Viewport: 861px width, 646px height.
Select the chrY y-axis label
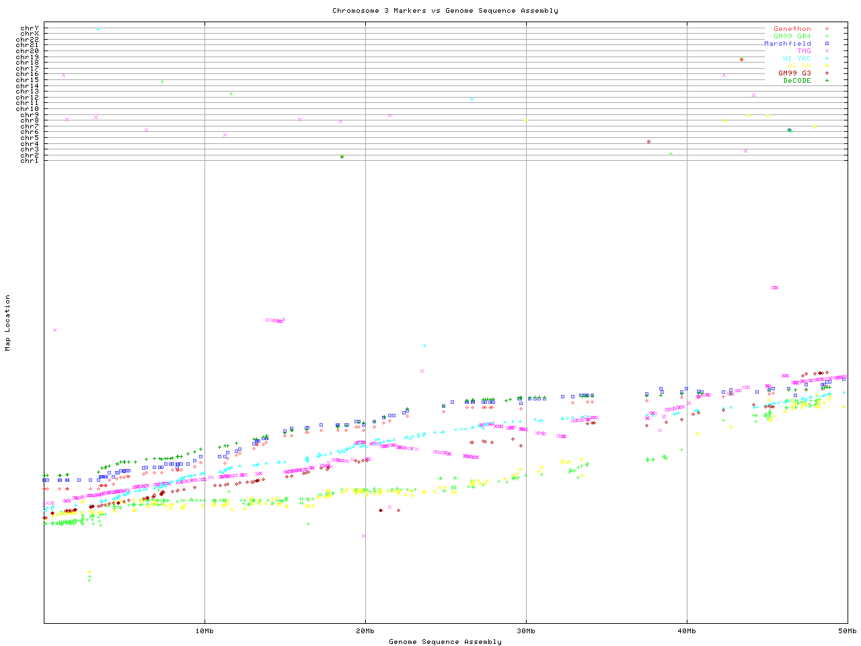click(30, 28)
